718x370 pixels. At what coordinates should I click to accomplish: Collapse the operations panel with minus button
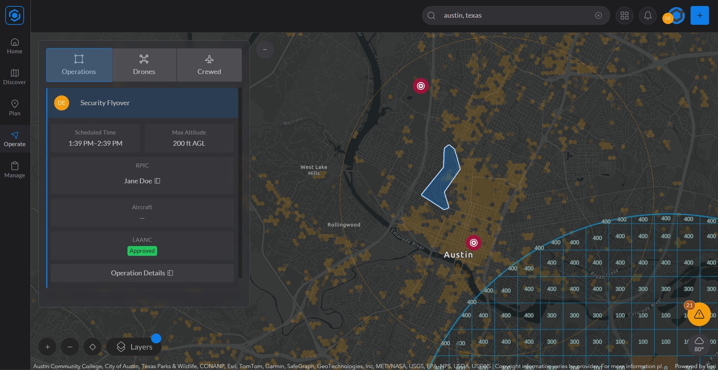pos(265,50)
